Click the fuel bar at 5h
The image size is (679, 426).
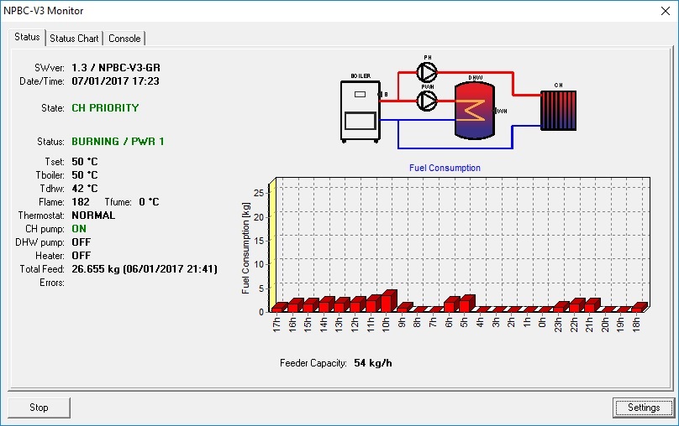pos(466,304)
